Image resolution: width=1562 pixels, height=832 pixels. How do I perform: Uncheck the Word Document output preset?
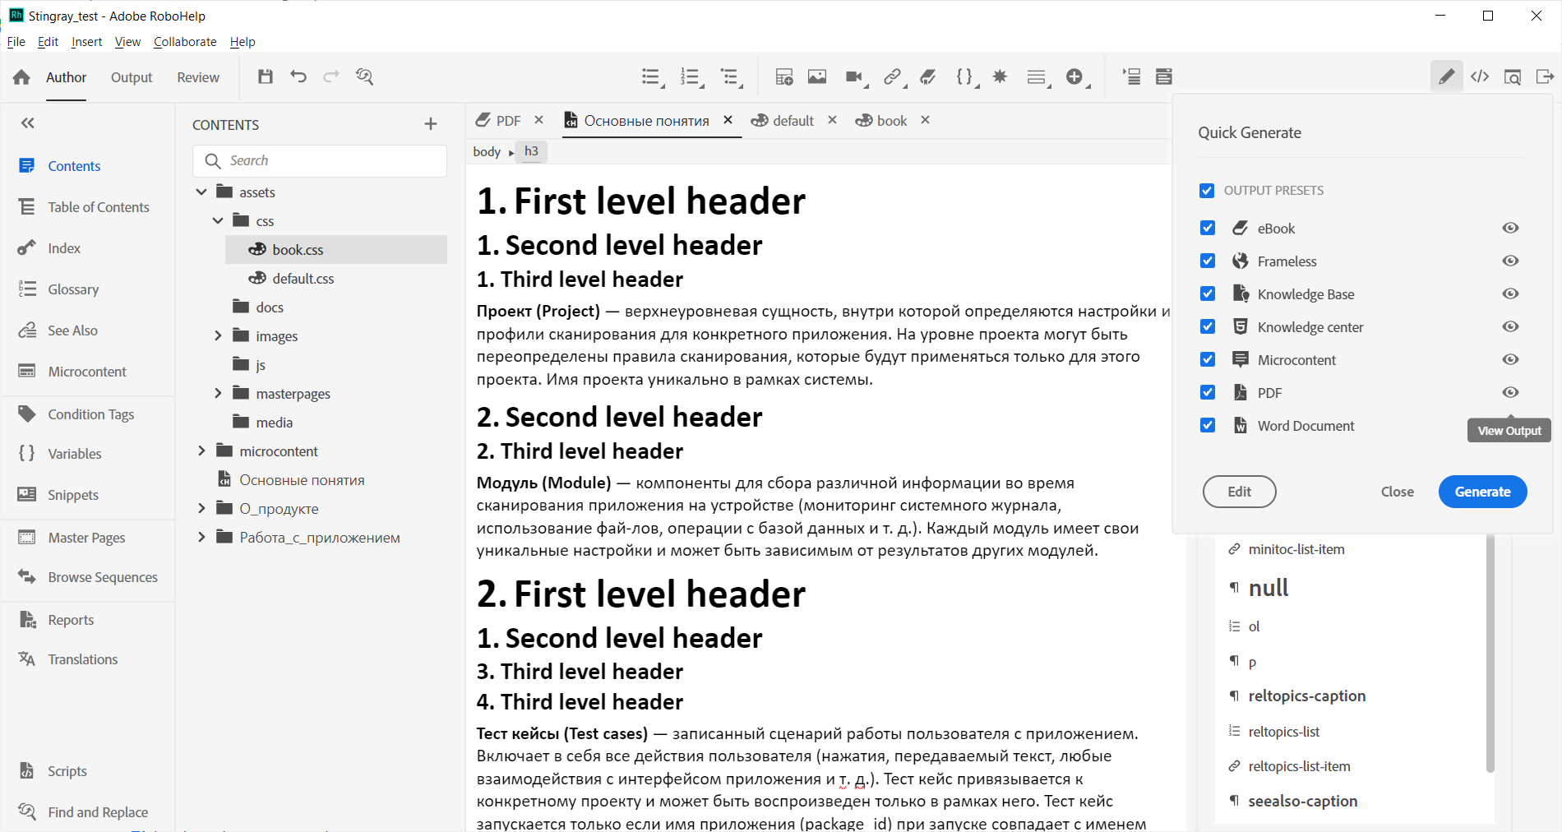click(x=1207, y=425)
